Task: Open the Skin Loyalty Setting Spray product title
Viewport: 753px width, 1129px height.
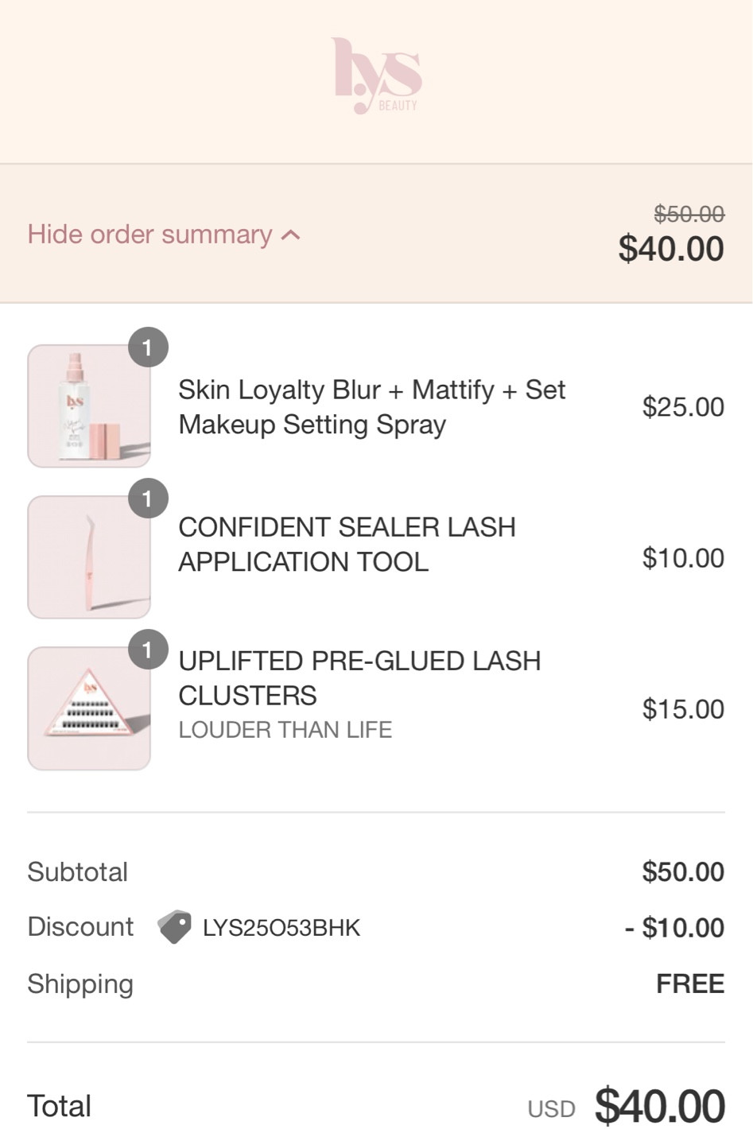Action: coord(371,406)
